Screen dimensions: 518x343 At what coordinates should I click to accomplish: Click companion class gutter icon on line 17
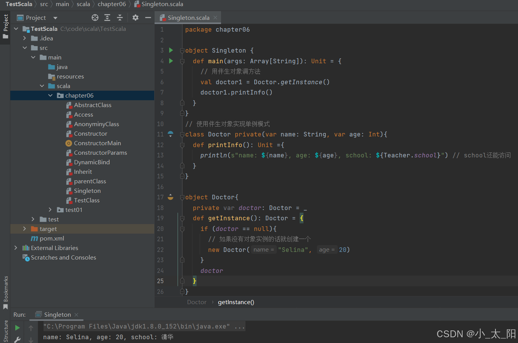[171, 197]
